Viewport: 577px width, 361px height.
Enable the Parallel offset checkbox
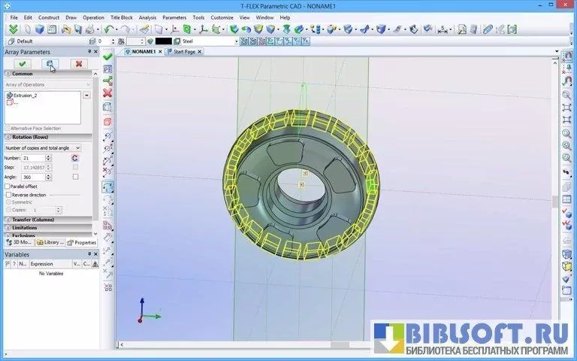pos(8,186)
